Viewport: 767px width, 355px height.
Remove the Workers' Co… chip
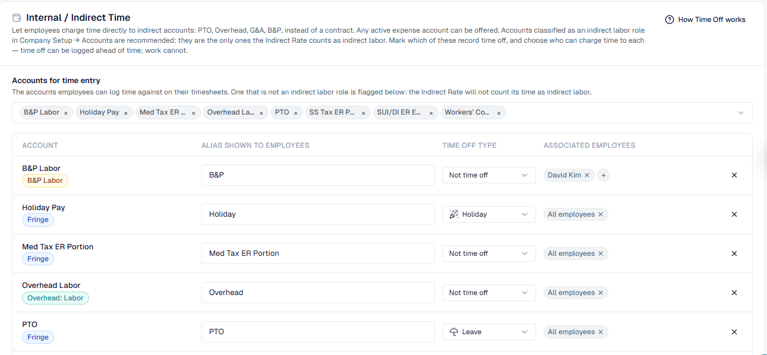[x=499, y=113]
